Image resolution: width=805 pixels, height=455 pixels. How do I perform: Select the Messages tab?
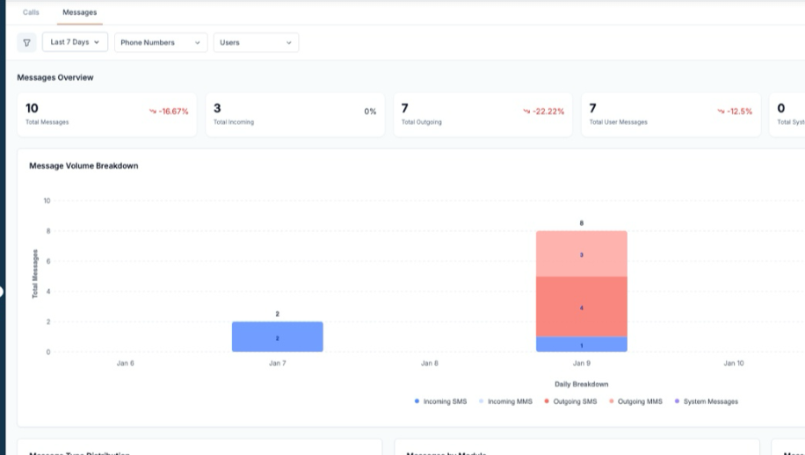[80, 12]
